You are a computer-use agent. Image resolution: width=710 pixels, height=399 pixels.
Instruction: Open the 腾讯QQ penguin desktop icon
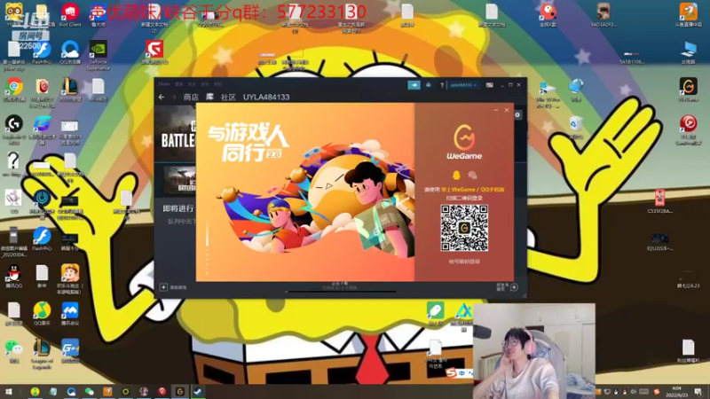click(14, 277)
